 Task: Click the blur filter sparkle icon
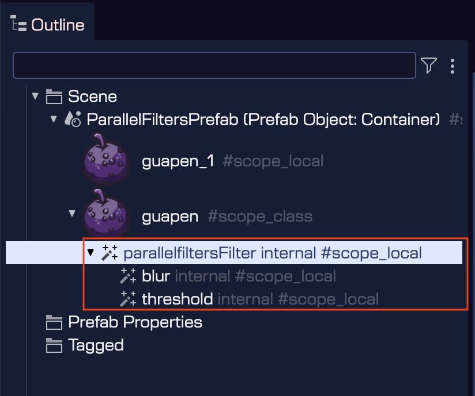[x=127, y=276]
